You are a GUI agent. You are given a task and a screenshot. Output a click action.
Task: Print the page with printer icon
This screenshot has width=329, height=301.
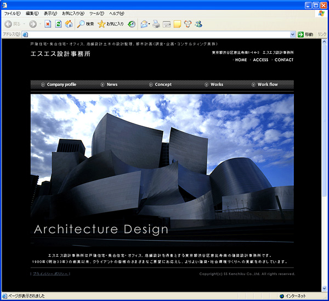coord(156,24)
